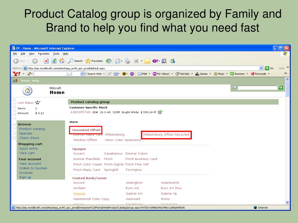Open Galerie Art brand link
The width and height of the screenshot is (298, 223).
point(134,193)
